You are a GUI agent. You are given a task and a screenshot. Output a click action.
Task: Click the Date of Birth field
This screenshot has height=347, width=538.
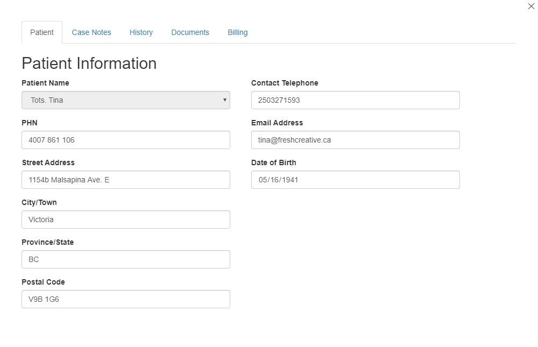coord(356,180)
